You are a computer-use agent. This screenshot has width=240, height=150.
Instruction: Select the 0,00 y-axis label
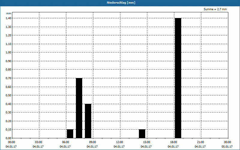[x=9, y=138]
